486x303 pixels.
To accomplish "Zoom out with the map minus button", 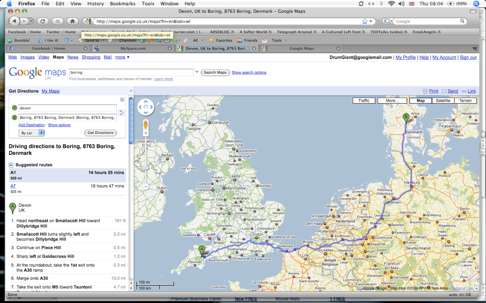I will 146,187.
